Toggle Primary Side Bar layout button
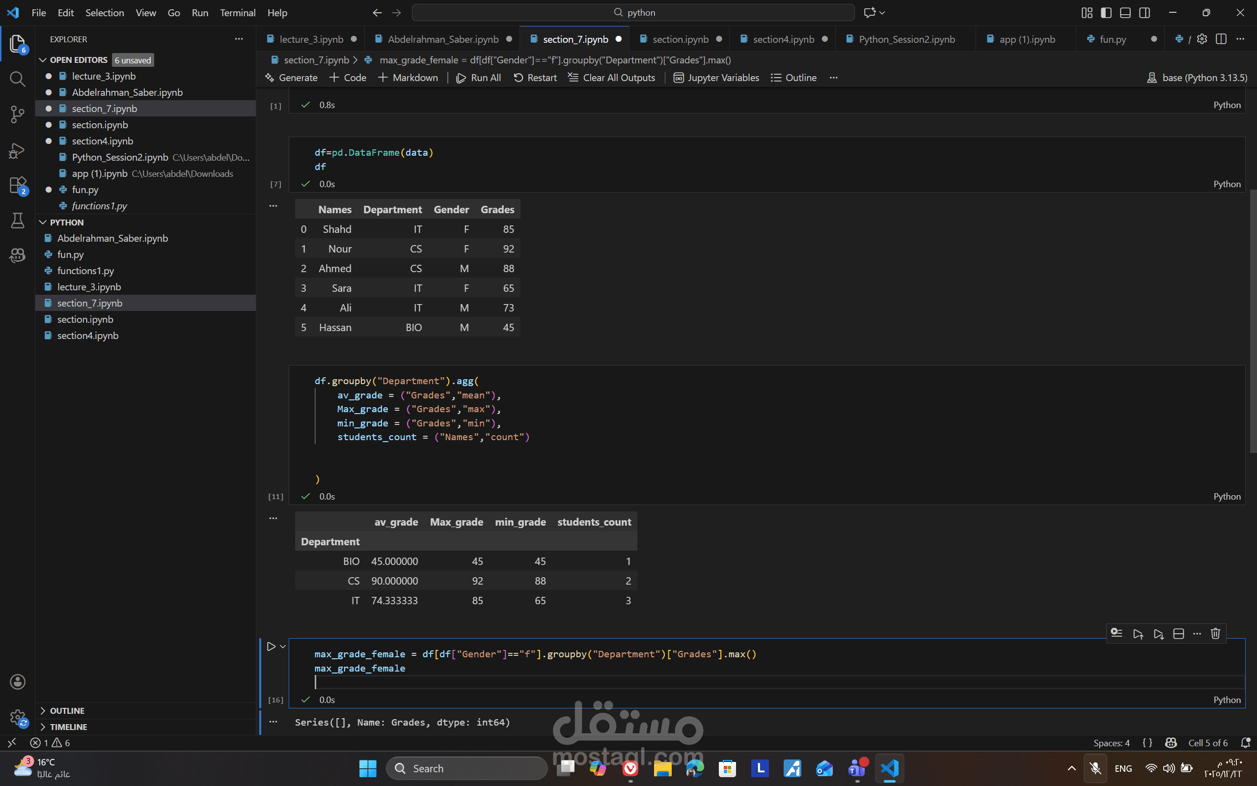 tap(1106, 12)
